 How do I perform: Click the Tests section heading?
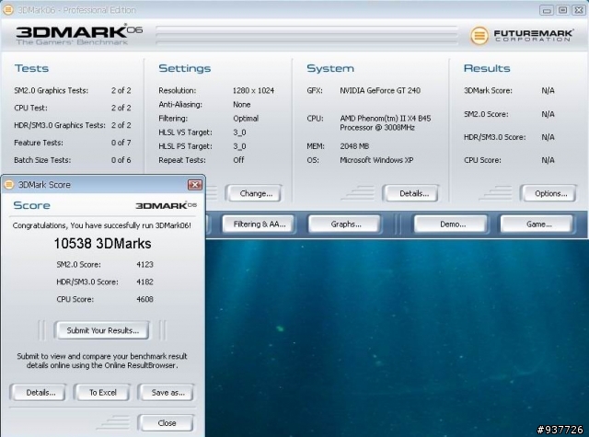pyautogui.click(x=31, y=68)
